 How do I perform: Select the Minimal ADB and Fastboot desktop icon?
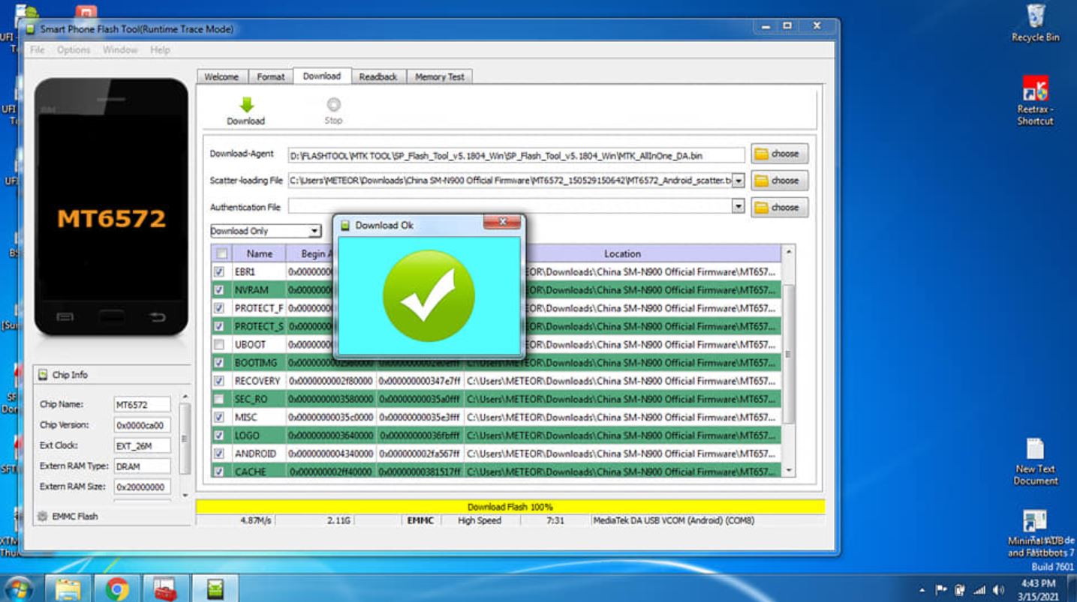click(1035, 534)
